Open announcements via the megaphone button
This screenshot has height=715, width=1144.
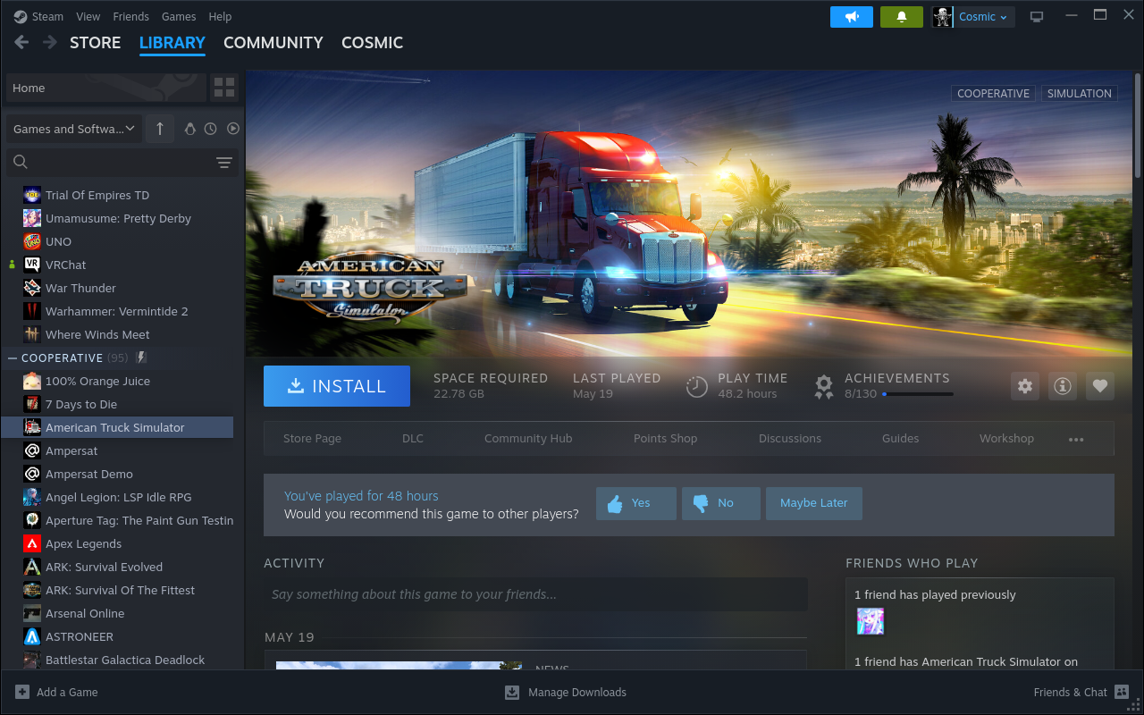pos(851,16)
